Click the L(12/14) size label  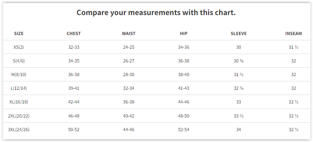coord(19,88)
